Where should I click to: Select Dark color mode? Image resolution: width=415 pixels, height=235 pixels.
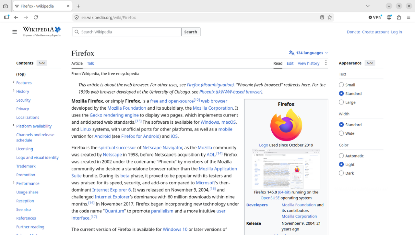pyautogui.click(x=341, y=173)
